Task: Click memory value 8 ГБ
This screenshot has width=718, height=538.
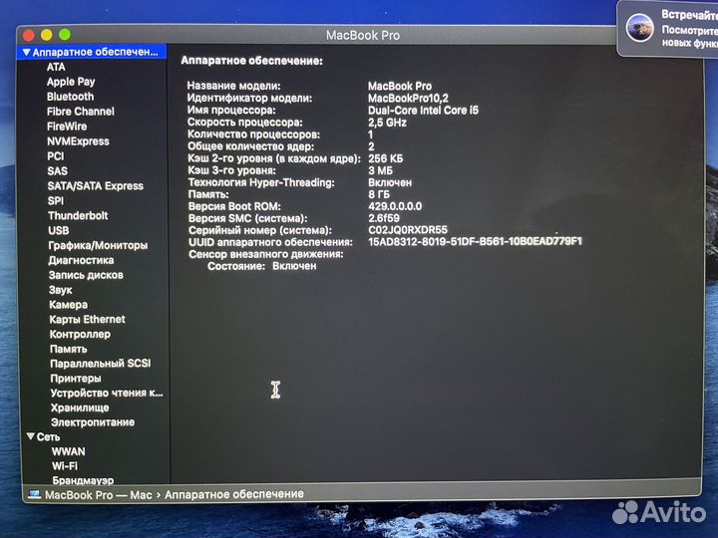Action: click(x=379, y=194)
